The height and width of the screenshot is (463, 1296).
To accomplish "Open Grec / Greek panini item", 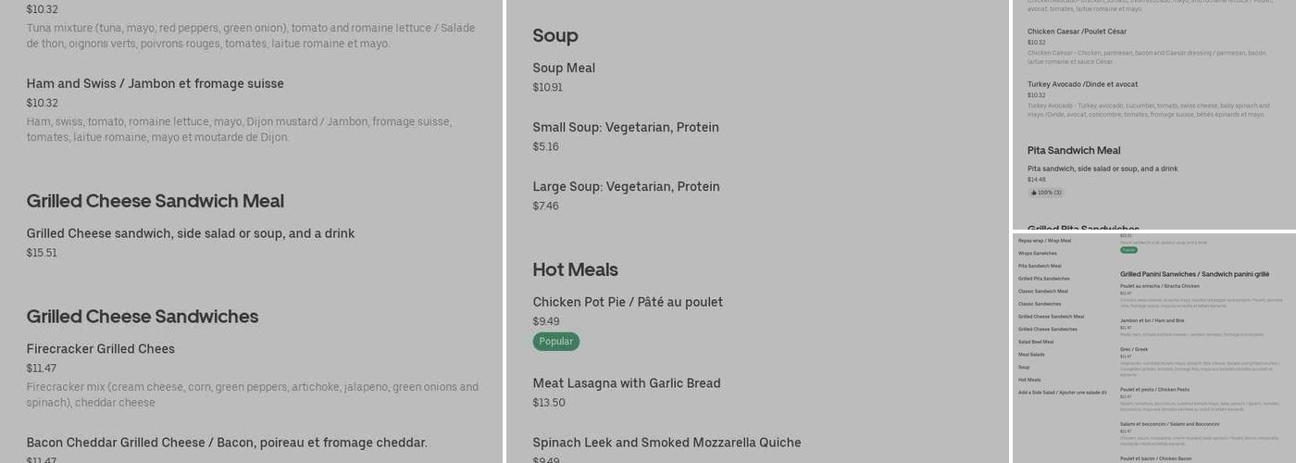I will (1133, 349).
